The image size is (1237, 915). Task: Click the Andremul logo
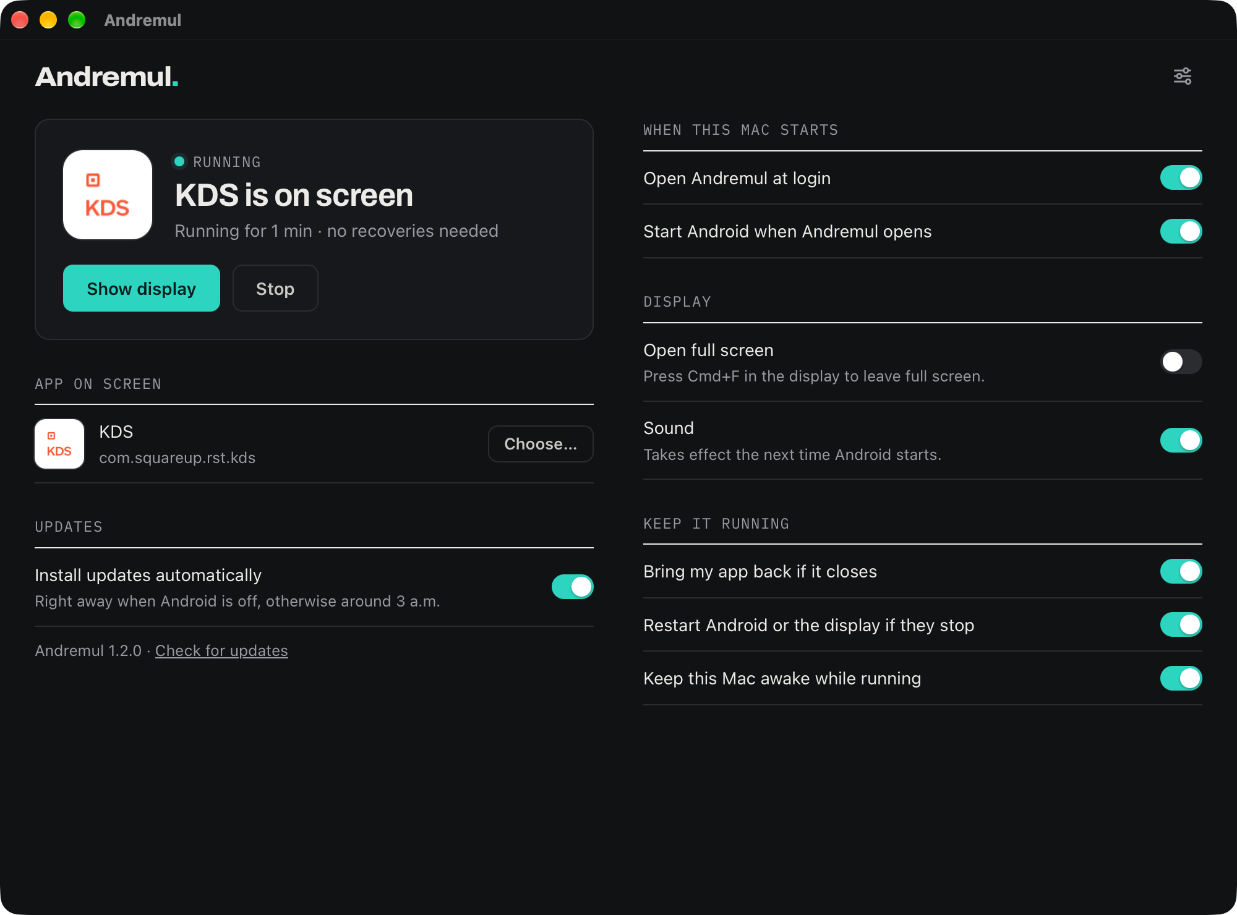pyautogui.click(x=106, y=77)
